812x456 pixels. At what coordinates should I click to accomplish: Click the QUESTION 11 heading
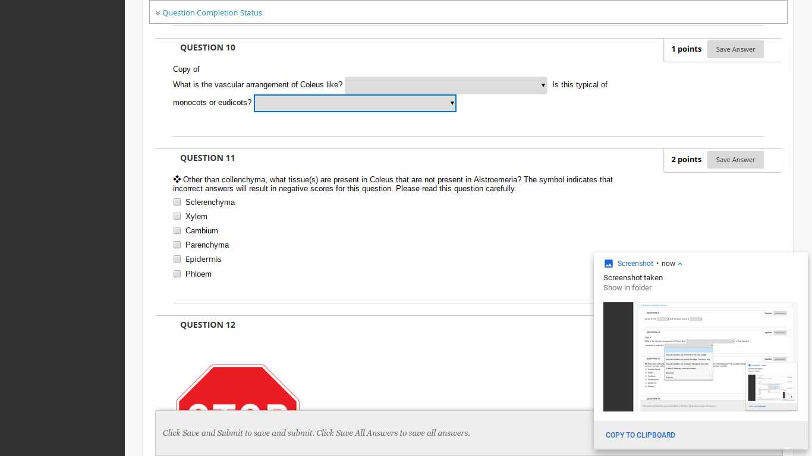[207, 158]
